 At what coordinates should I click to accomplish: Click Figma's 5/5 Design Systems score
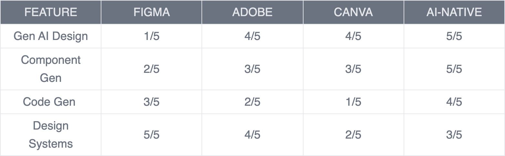click(x=151, y=135)
